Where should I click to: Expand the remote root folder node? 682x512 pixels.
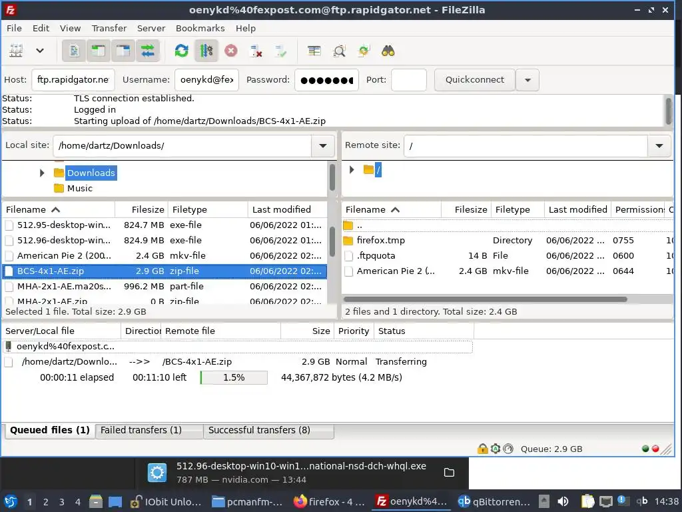point(352,169)
